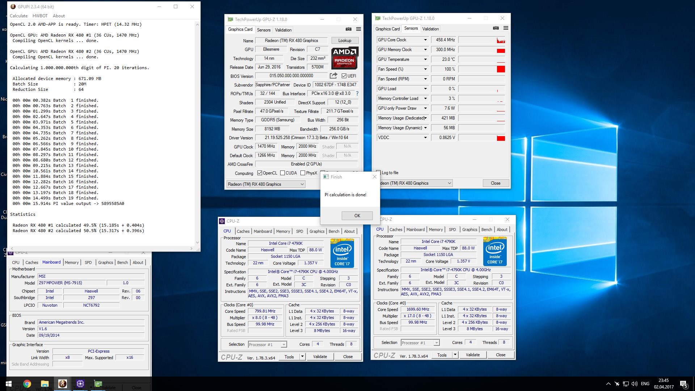695x391 pixels.
Task: Open the GPU selector dropdown in GPU-Z Graphics Card window
Action: click(x=266, y=184)
